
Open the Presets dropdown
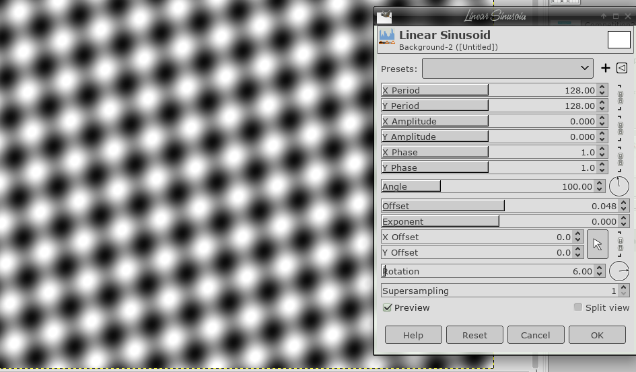pyautogui.click(x=507, y=68)
